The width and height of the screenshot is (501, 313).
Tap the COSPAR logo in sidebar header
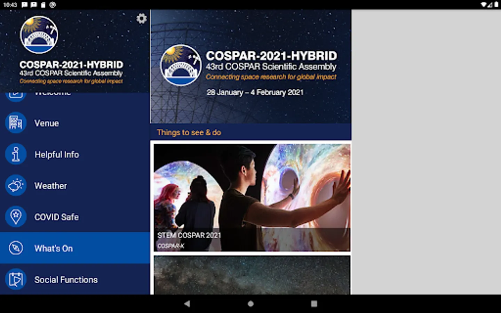[39, 35]
